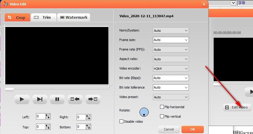The width and height of the screenshot is (253, 134).
Task: Open the Bit rate tollerance dropdown
Action: [x=171, y=88]
